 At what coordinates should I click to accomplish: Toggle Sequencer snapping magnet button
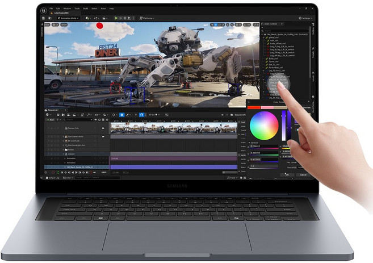point(141,115)
